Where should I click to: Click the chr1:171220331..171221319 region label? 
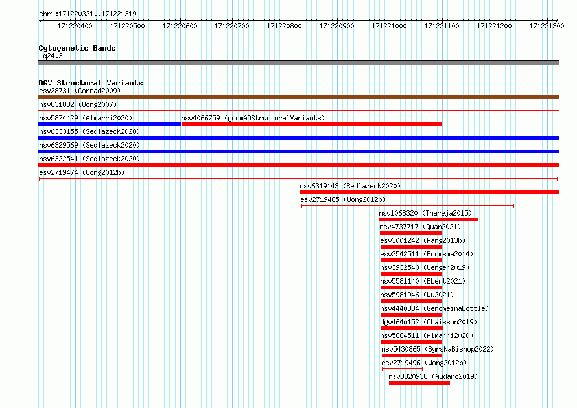pos(88,14)
